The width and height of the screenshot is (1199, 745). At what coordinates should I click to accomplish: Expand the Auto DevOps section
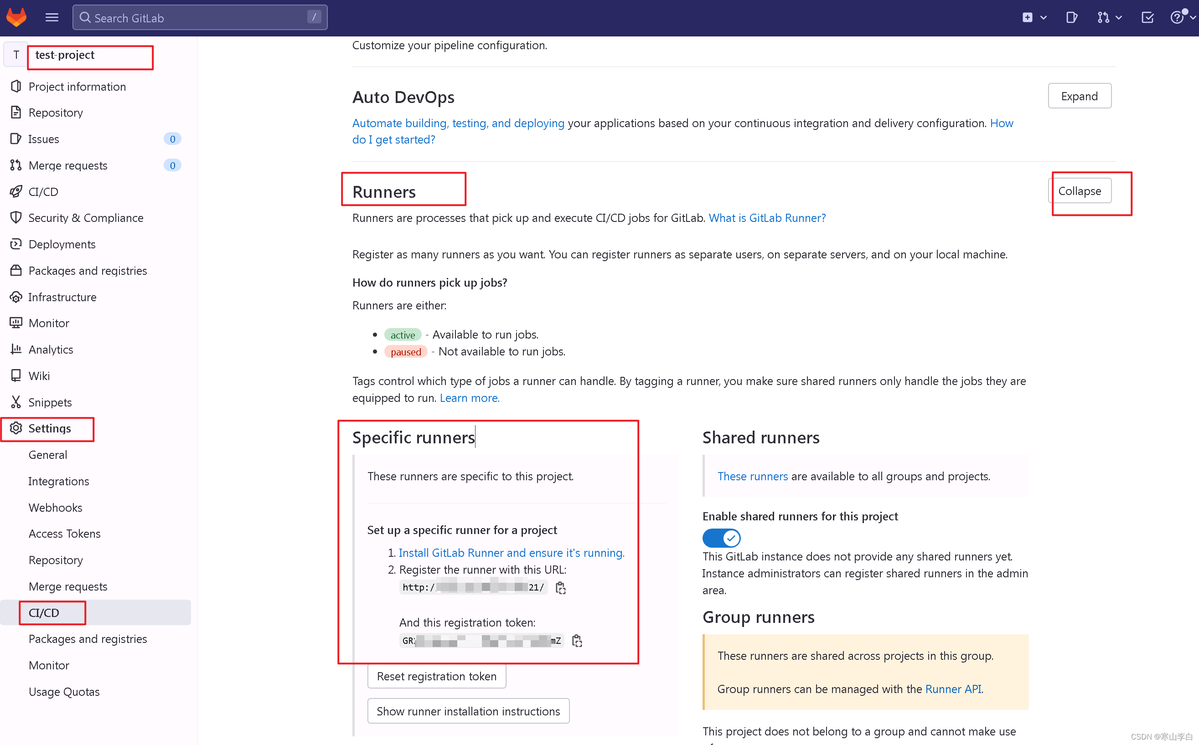pyautogui.click(x=1080, y=95)
